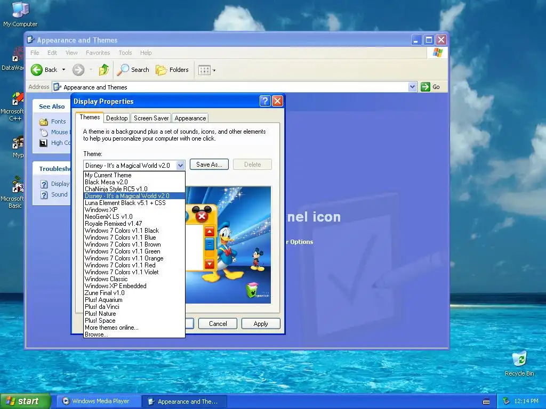This screenshot has height=409, width=546.
Task: Select Windows XP Embedded theme
Action: (x=134, y=286)
